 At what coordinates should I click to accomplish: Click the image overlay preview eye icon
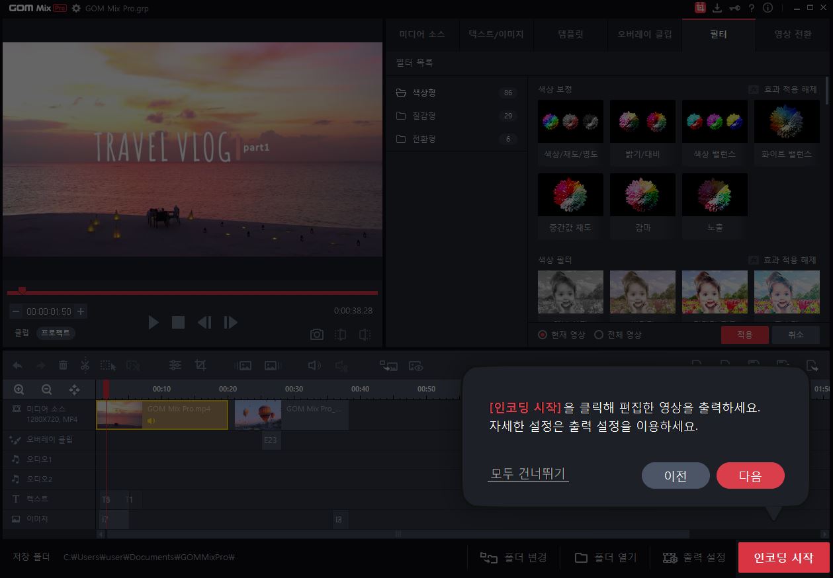point(416,365)
